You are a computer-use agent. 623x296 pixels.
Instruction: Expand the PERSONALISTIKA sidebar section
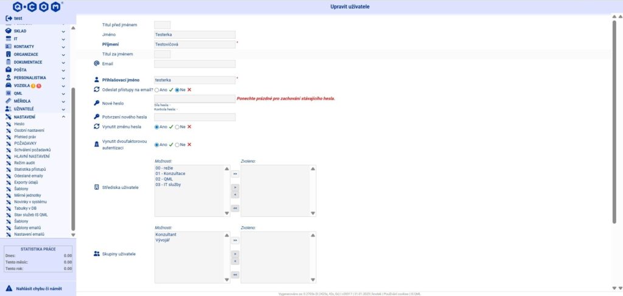tap(63, 78)
